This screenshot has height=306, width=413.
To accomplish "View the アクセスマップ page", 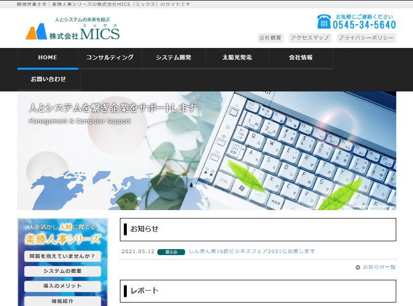I will (x=310, y=38).
